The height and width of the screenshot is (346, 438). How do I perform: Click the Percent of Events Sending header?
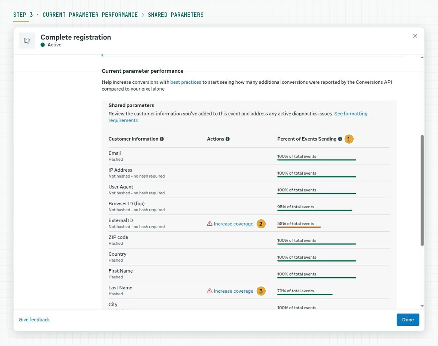point(307,139)
